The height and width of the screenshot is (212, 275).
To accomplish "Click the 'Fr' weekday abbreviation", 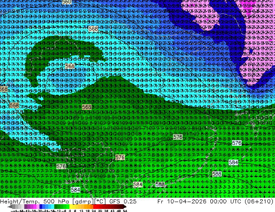I will coord(160,201).
